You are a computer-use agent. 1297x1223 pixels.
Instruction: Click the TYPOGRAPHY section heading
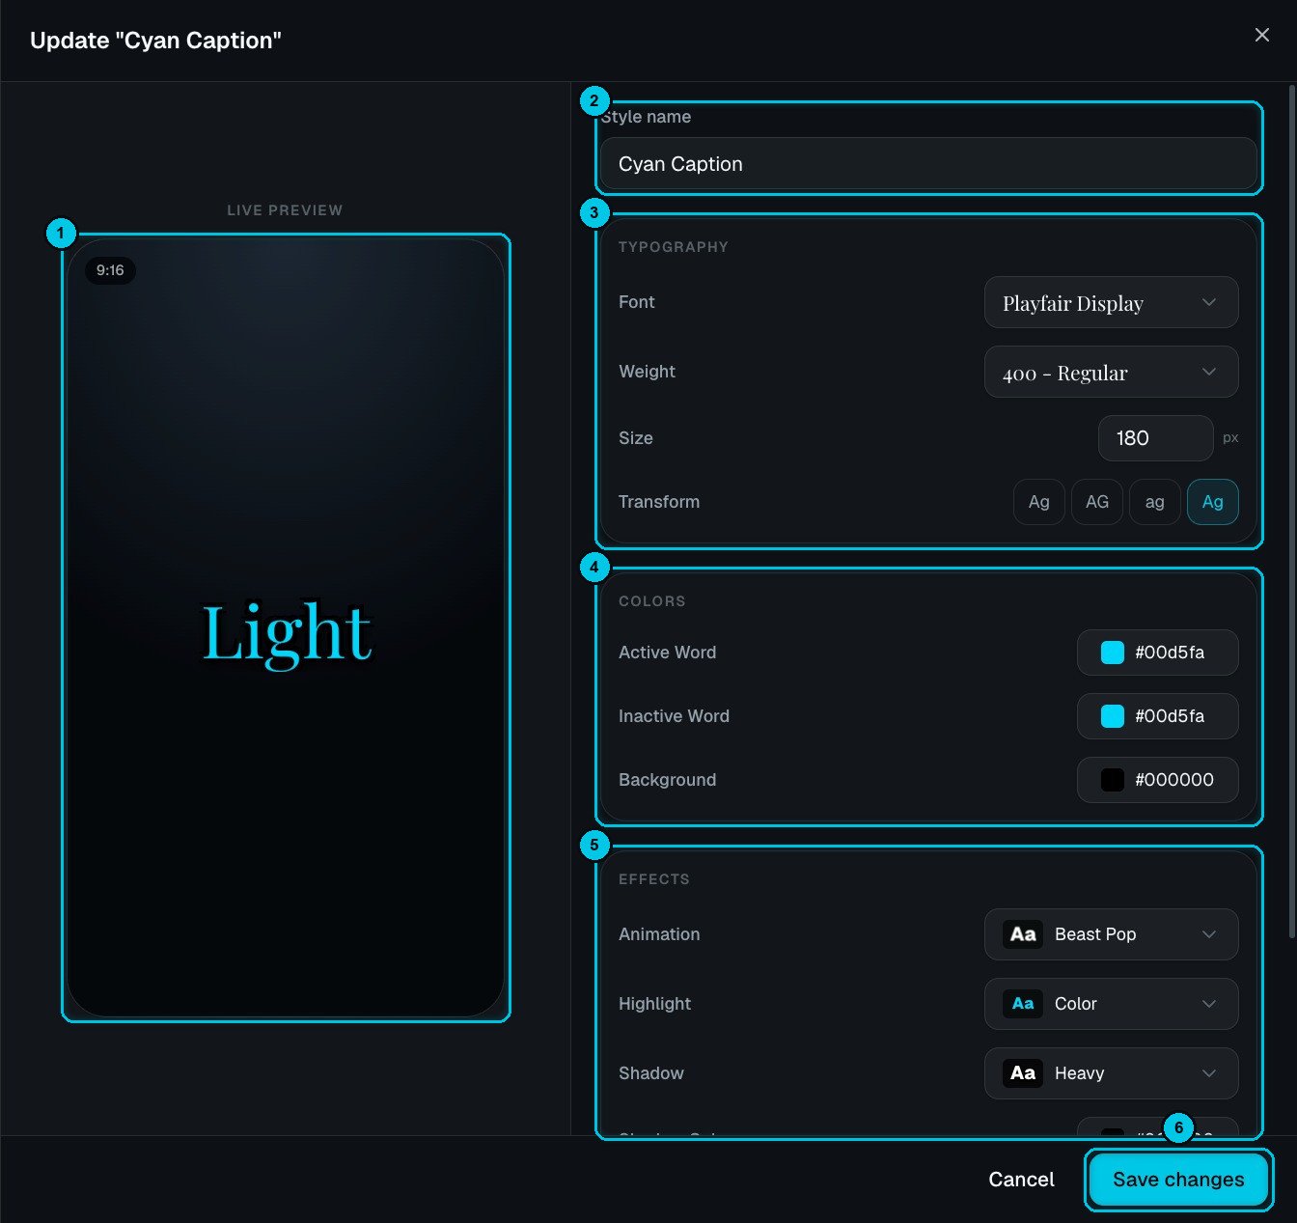click(674, 247)
